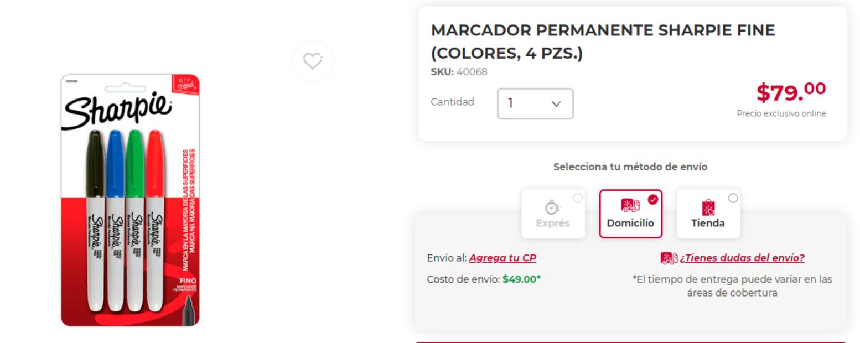Screen dimensions: 860x343
Task: Select the Tienda radio button
Action: click(x=733, y=198)
